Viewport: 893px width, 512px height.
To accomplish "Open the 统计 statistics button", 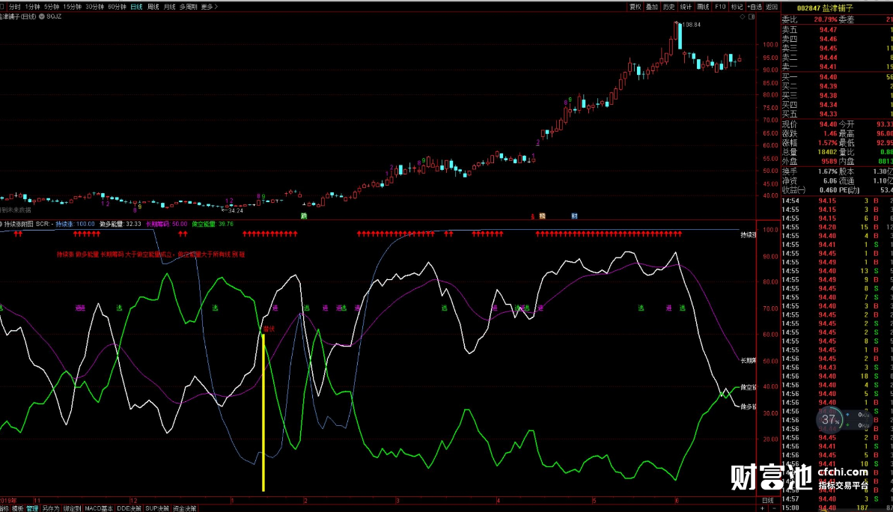I will pyautogui.click(x=686, y=7).
